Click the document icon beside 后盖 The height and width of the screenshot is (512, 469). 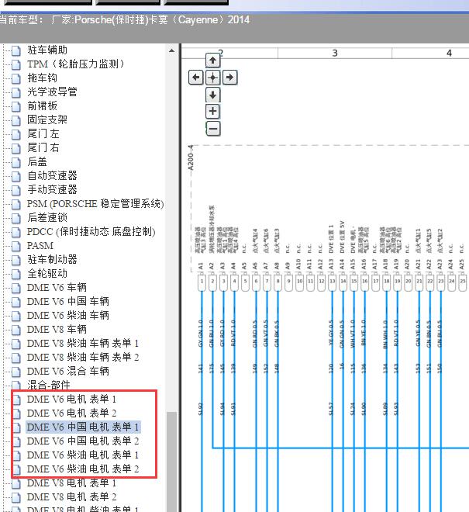pyautogui.click(x=16, y=162)
